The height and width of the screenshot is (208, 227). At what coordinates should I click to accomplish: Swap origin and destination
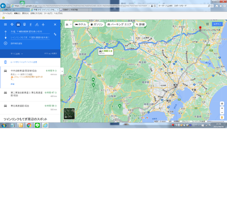click(x=55, y=34)
